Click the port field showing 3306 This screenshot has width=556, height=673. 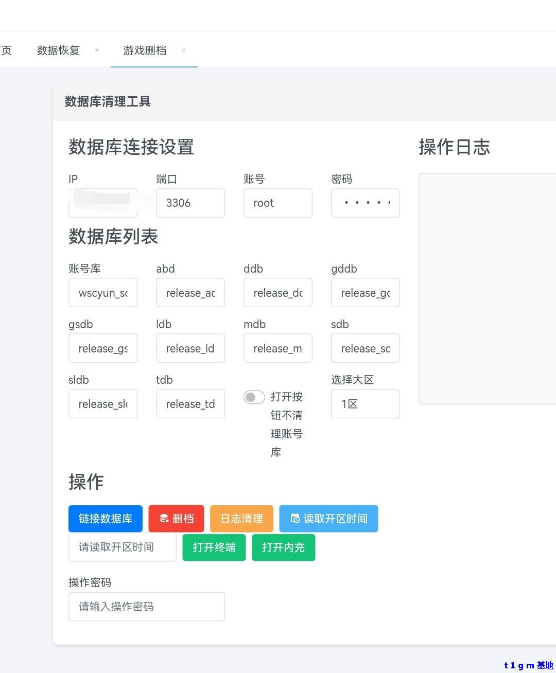pyautogui.click(x=190, y=203)
